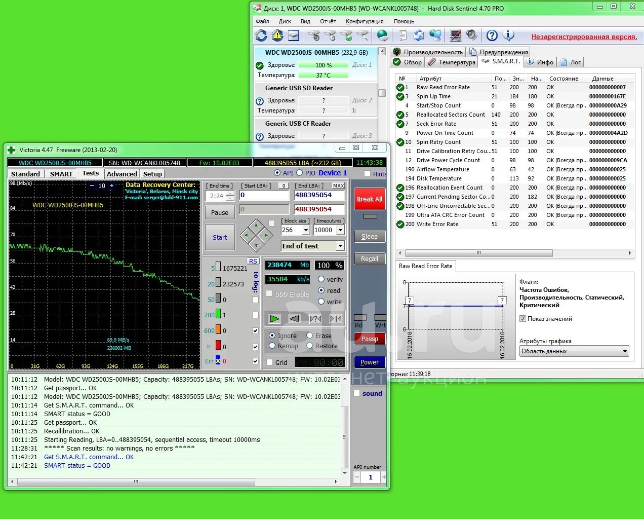Viewport: 644px width, 519px height.
Task: Click the random scan '?' direction button
Action: 315,319
